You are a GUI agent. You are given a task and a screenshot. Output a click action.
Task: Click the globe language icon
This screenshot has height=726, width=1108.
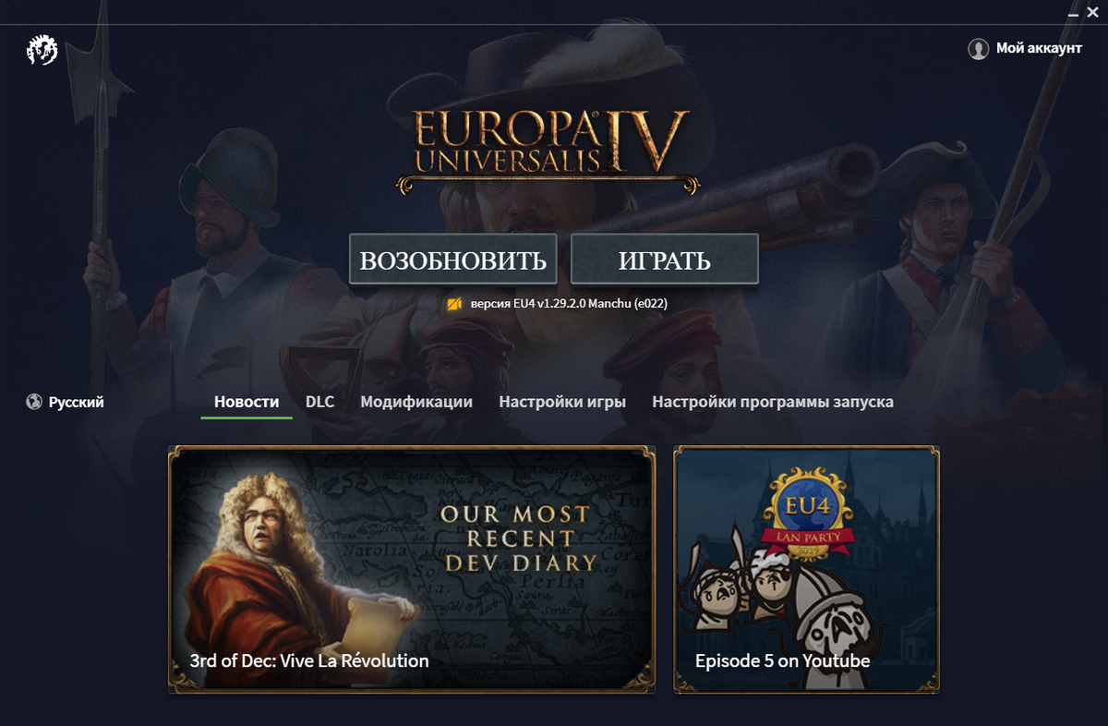(x=35, y=402)
